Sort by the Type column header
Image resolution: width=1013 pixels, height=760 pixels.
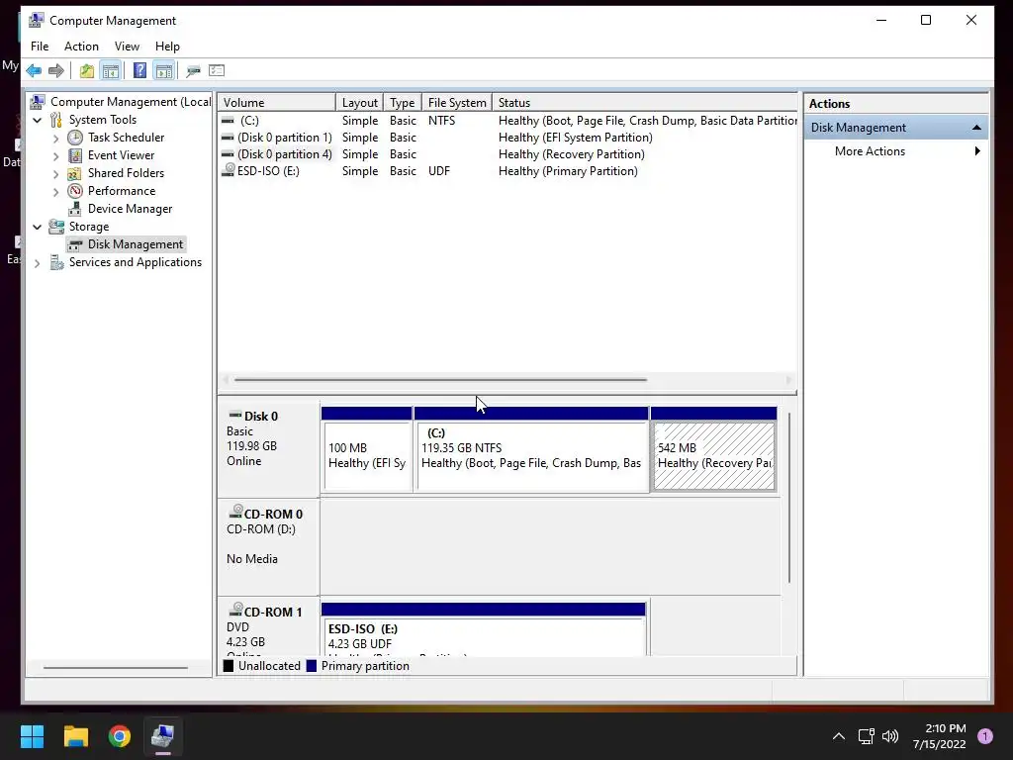pyautogui.click(x=403, y=103)
